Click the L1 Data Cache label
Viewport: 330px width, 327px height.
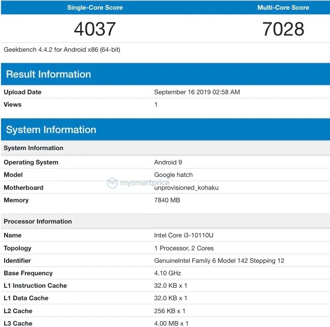(26, 298)
